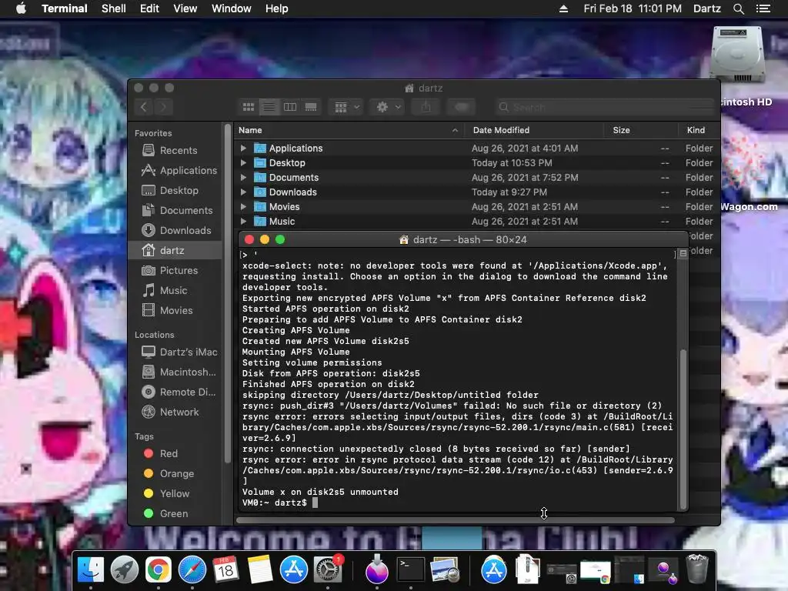Open Notes app in the Dock
This screenshot has height=591, width=788.
[x=260, y=570]
